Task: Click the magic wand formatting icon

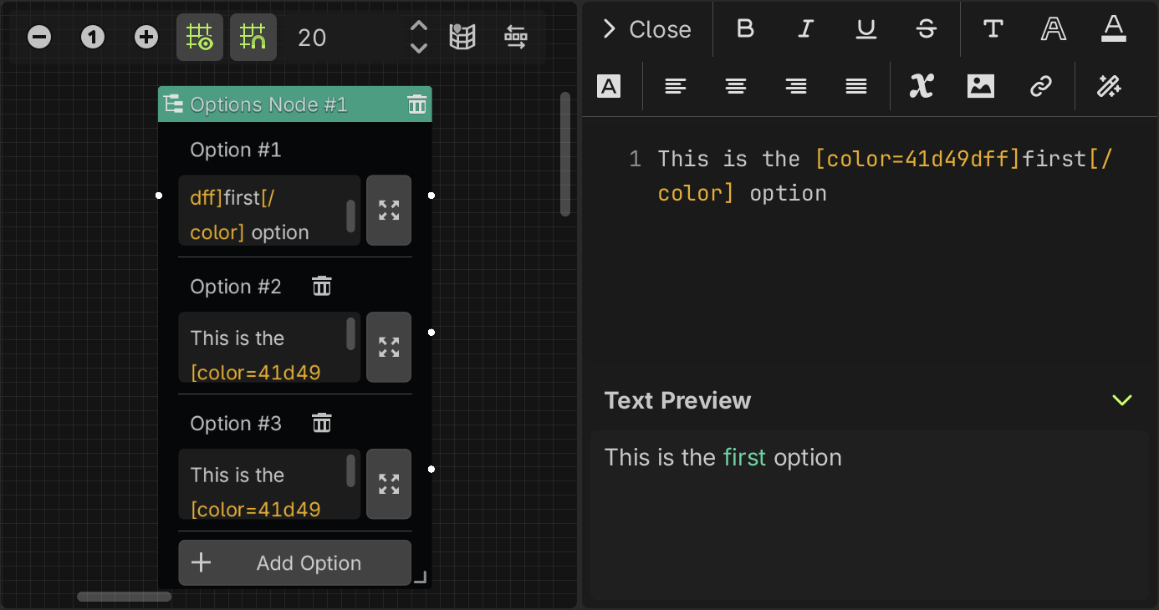Action: pos(1109,86)
